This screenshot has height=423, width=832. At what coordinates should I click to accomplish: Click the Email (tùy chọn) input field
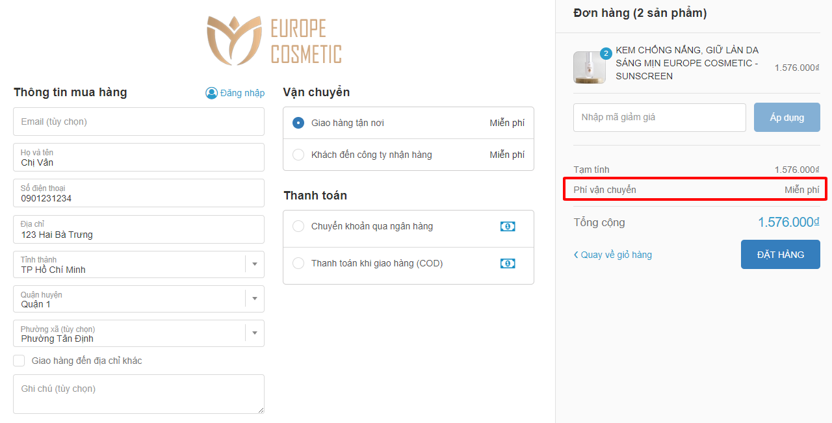[138, 122]
